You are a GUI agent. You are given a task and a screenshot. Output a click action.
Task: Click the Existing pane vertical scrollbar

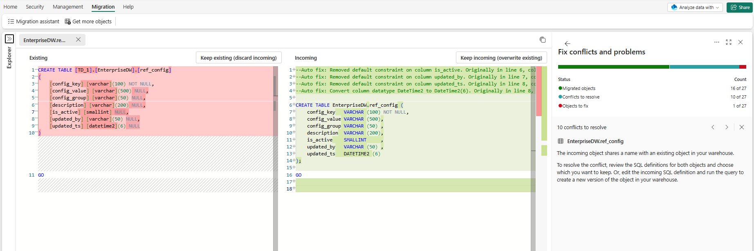tap(276, 159)
